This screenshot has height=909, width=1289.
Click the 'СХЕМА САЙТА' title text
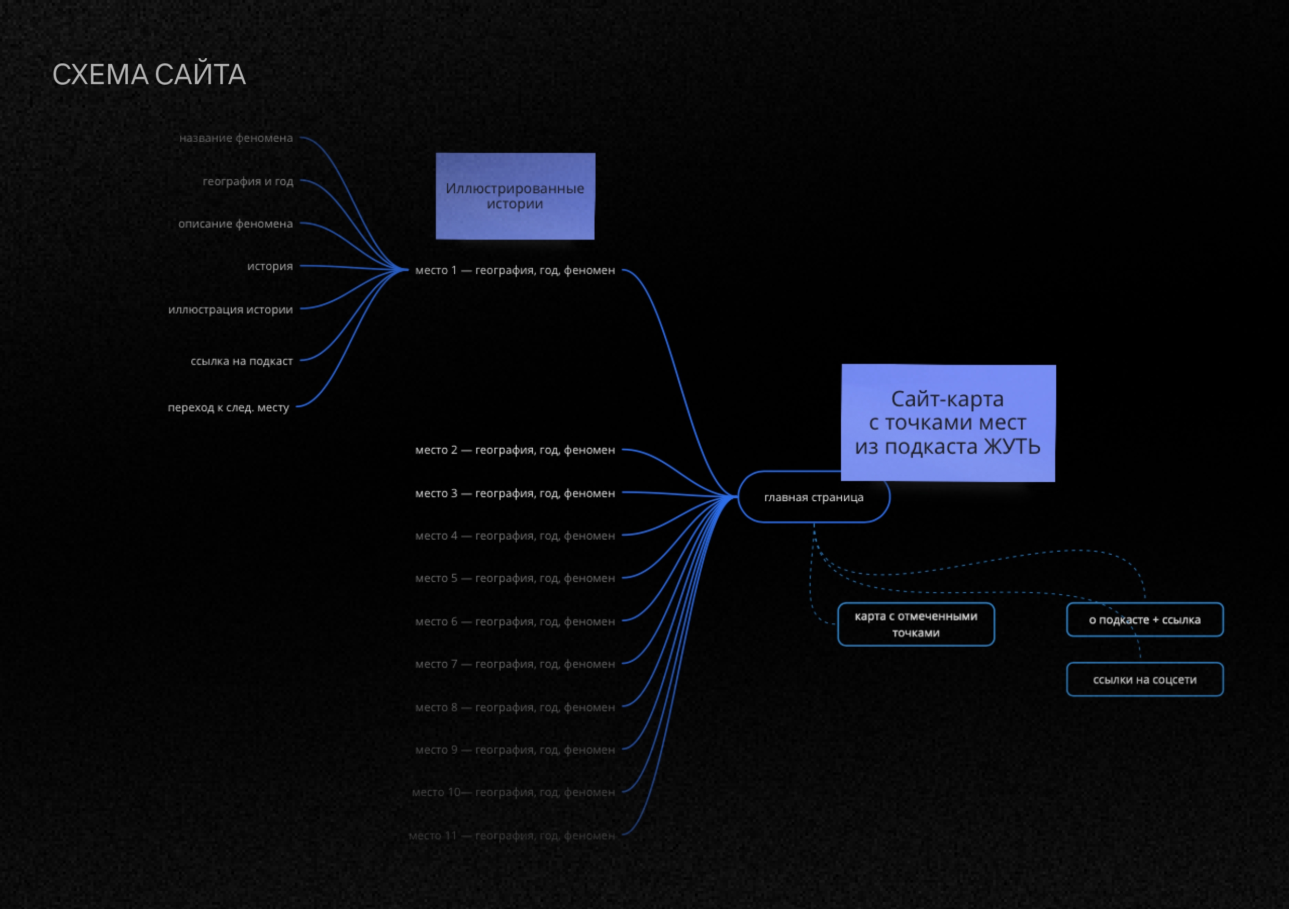coord(149,75)
